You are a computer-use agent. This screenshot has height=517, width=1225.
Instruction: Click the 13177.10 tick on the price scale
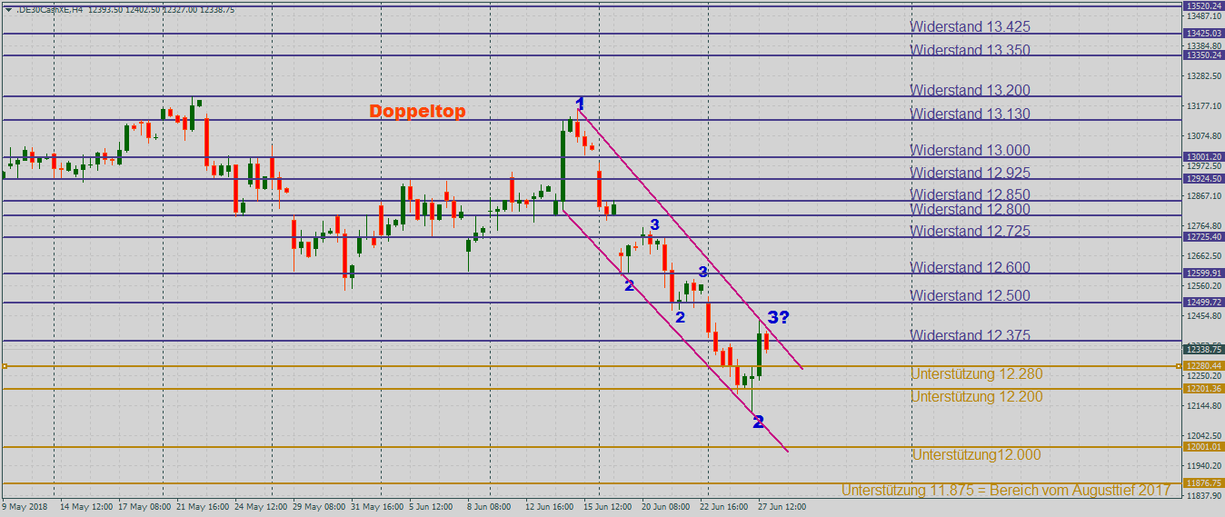pyautogui.click(x=1202, y=106)
